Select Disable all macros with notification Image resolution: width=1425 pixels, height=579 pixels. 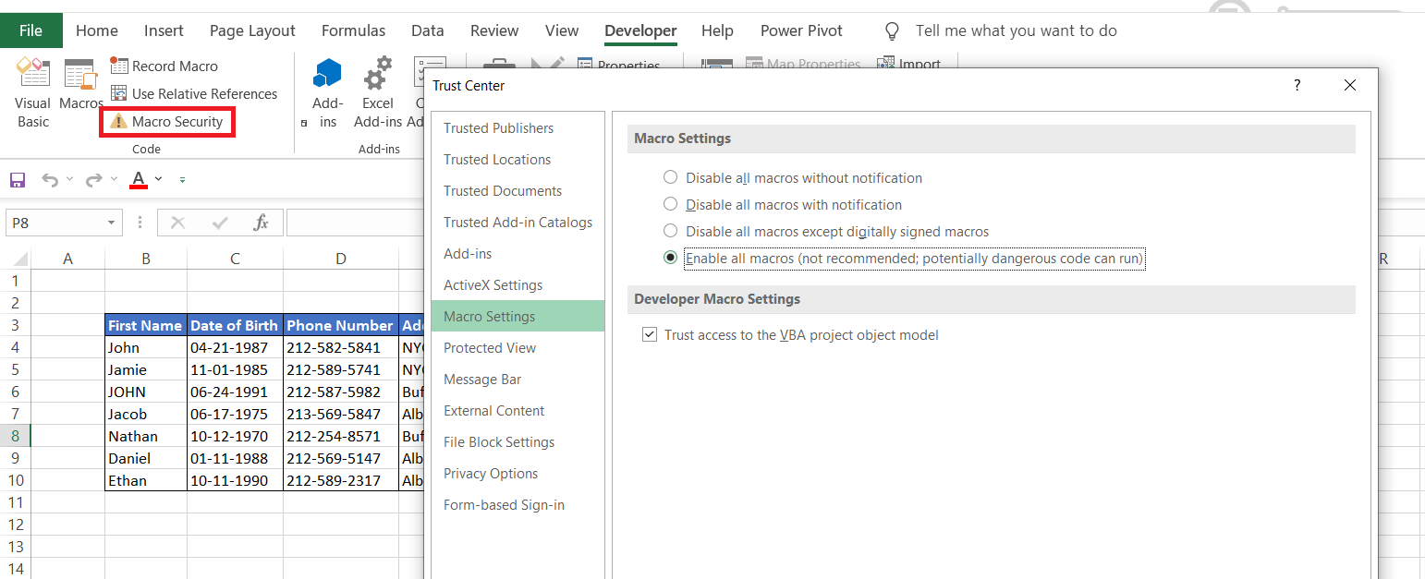[671, 205]
